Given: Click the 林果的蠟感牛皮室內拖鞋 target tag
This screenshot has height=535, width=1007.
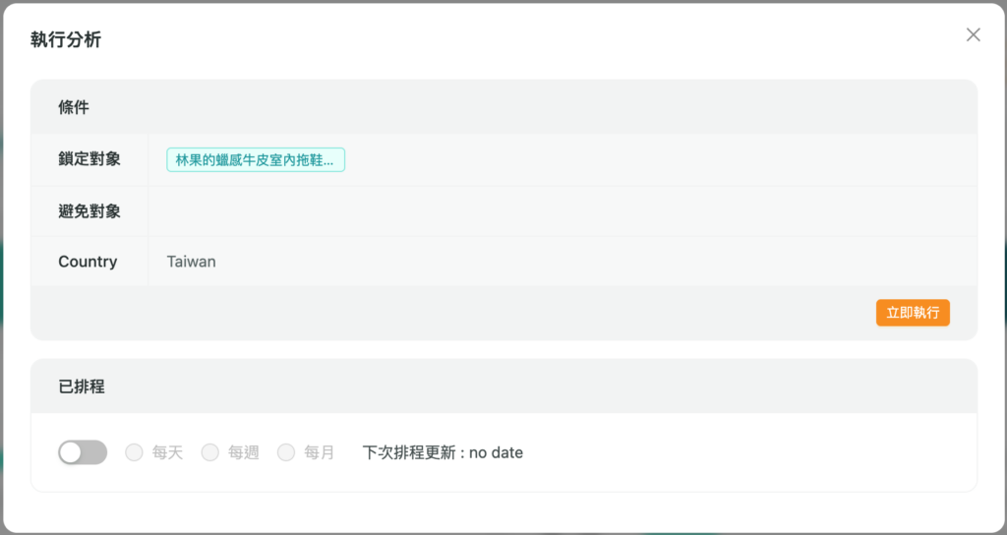Looking at the screenshot, I should (256, 159).
